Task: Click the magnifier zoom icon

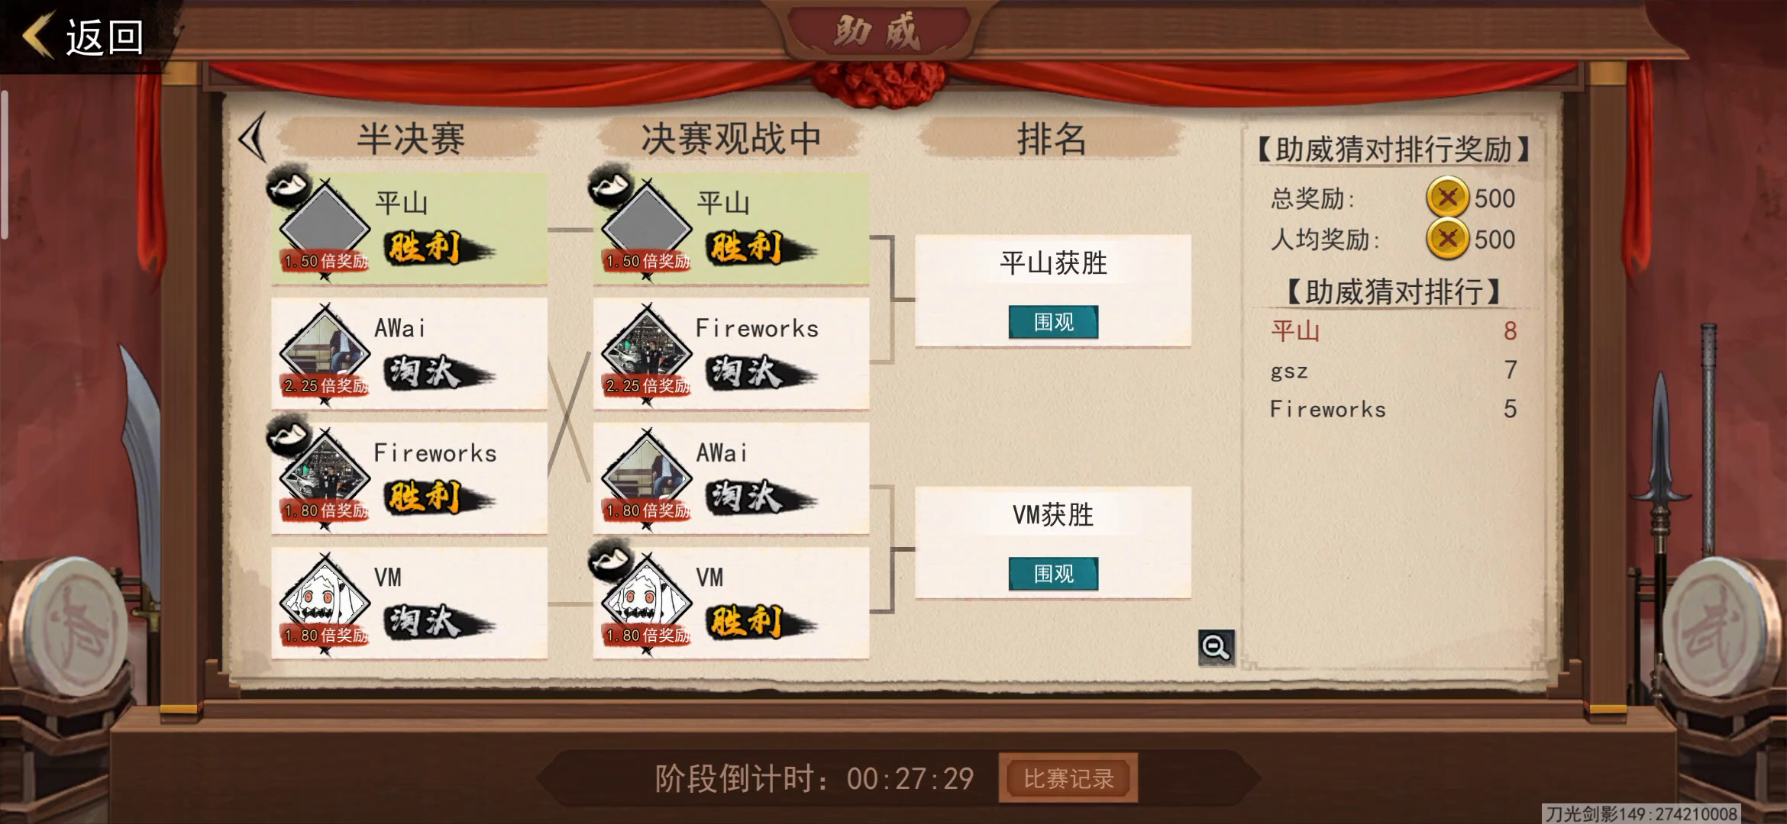Action: click(1216, 648)
